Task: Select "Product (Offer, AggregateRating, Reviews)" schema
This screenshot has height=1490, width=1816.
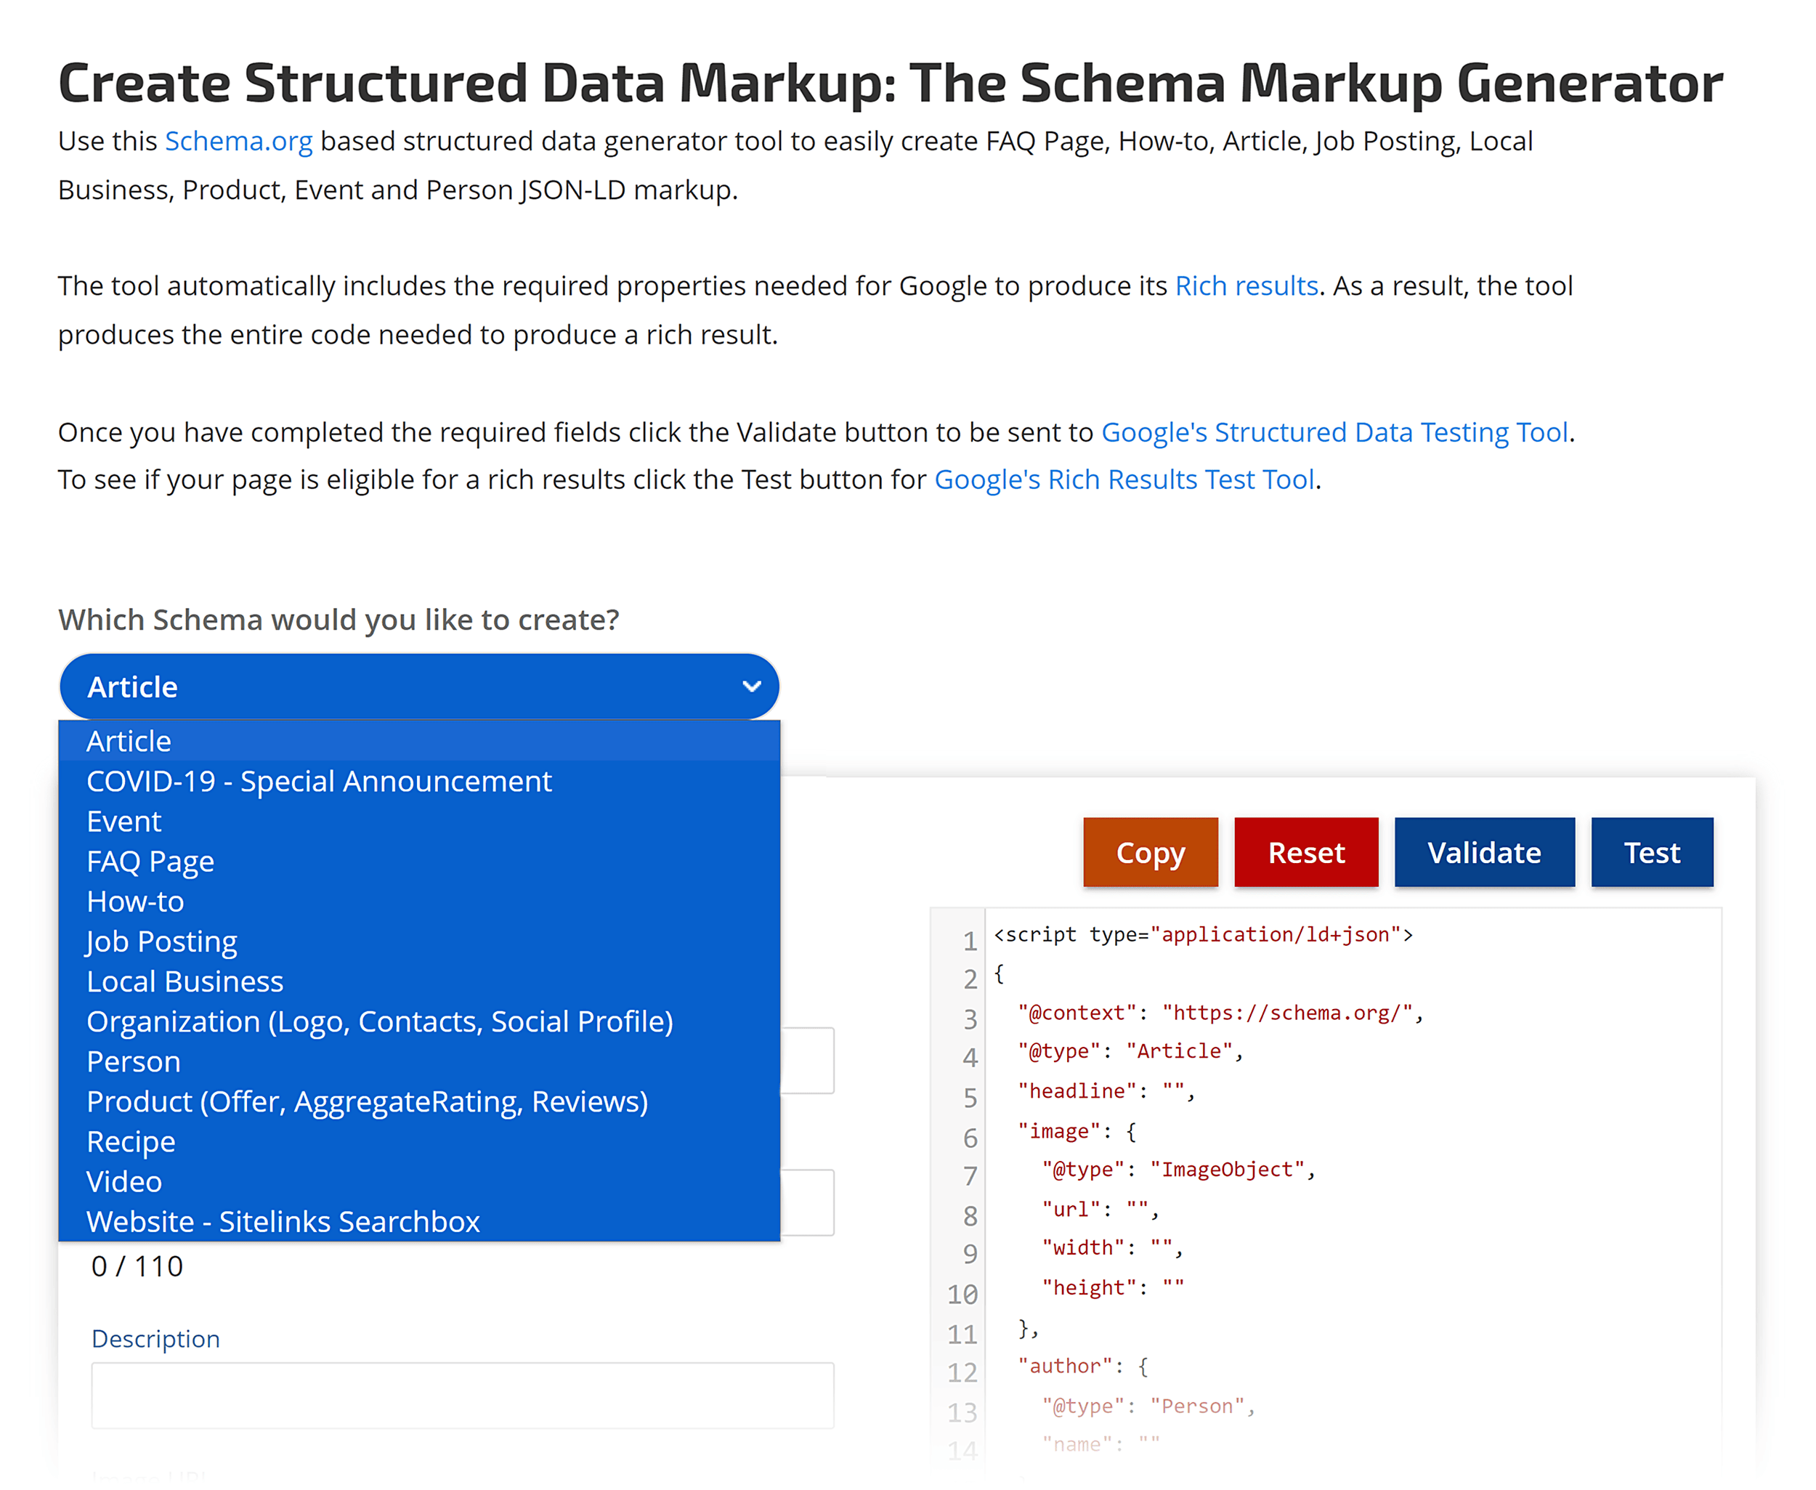Action: tap(368, 1101)
